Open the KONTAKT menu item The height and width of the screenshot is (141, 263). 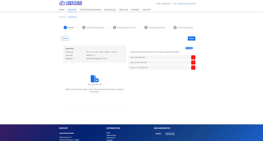pos(147,10)
